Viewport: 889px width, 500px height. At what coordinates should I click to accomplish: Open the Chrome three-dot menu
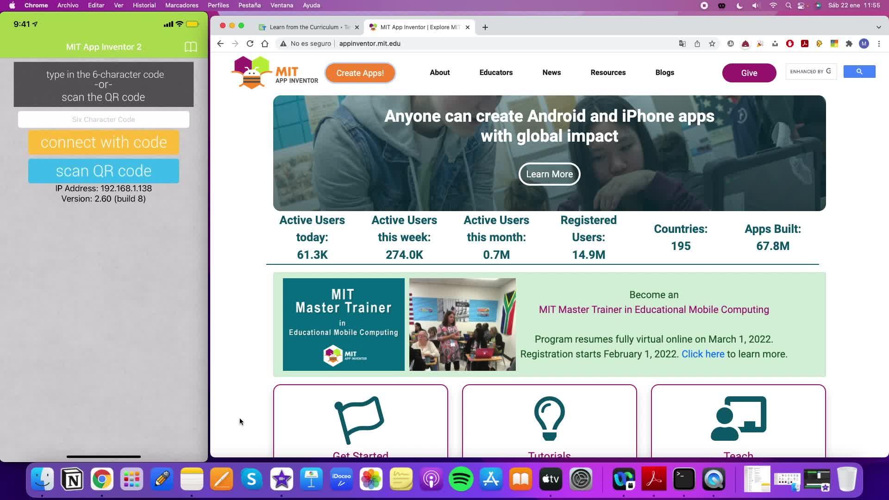(x=879, y=44)
